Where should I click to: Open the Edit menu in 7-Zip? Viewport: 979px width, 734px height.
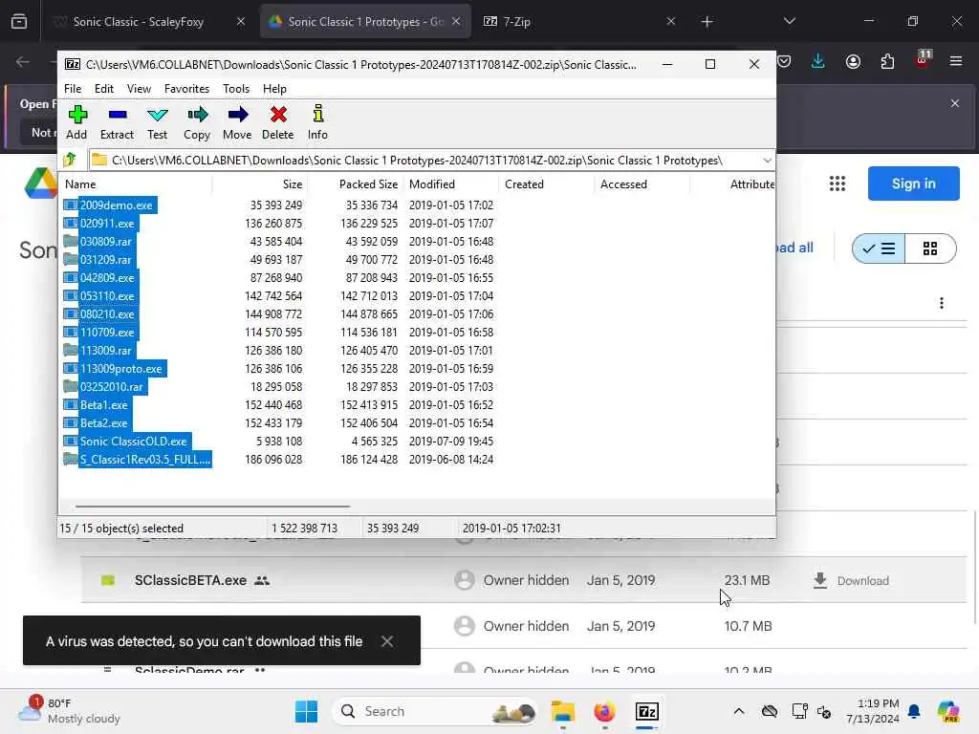tap(103, 89)
